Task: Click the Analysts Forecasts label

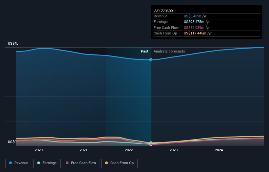Action: (169, 51)
